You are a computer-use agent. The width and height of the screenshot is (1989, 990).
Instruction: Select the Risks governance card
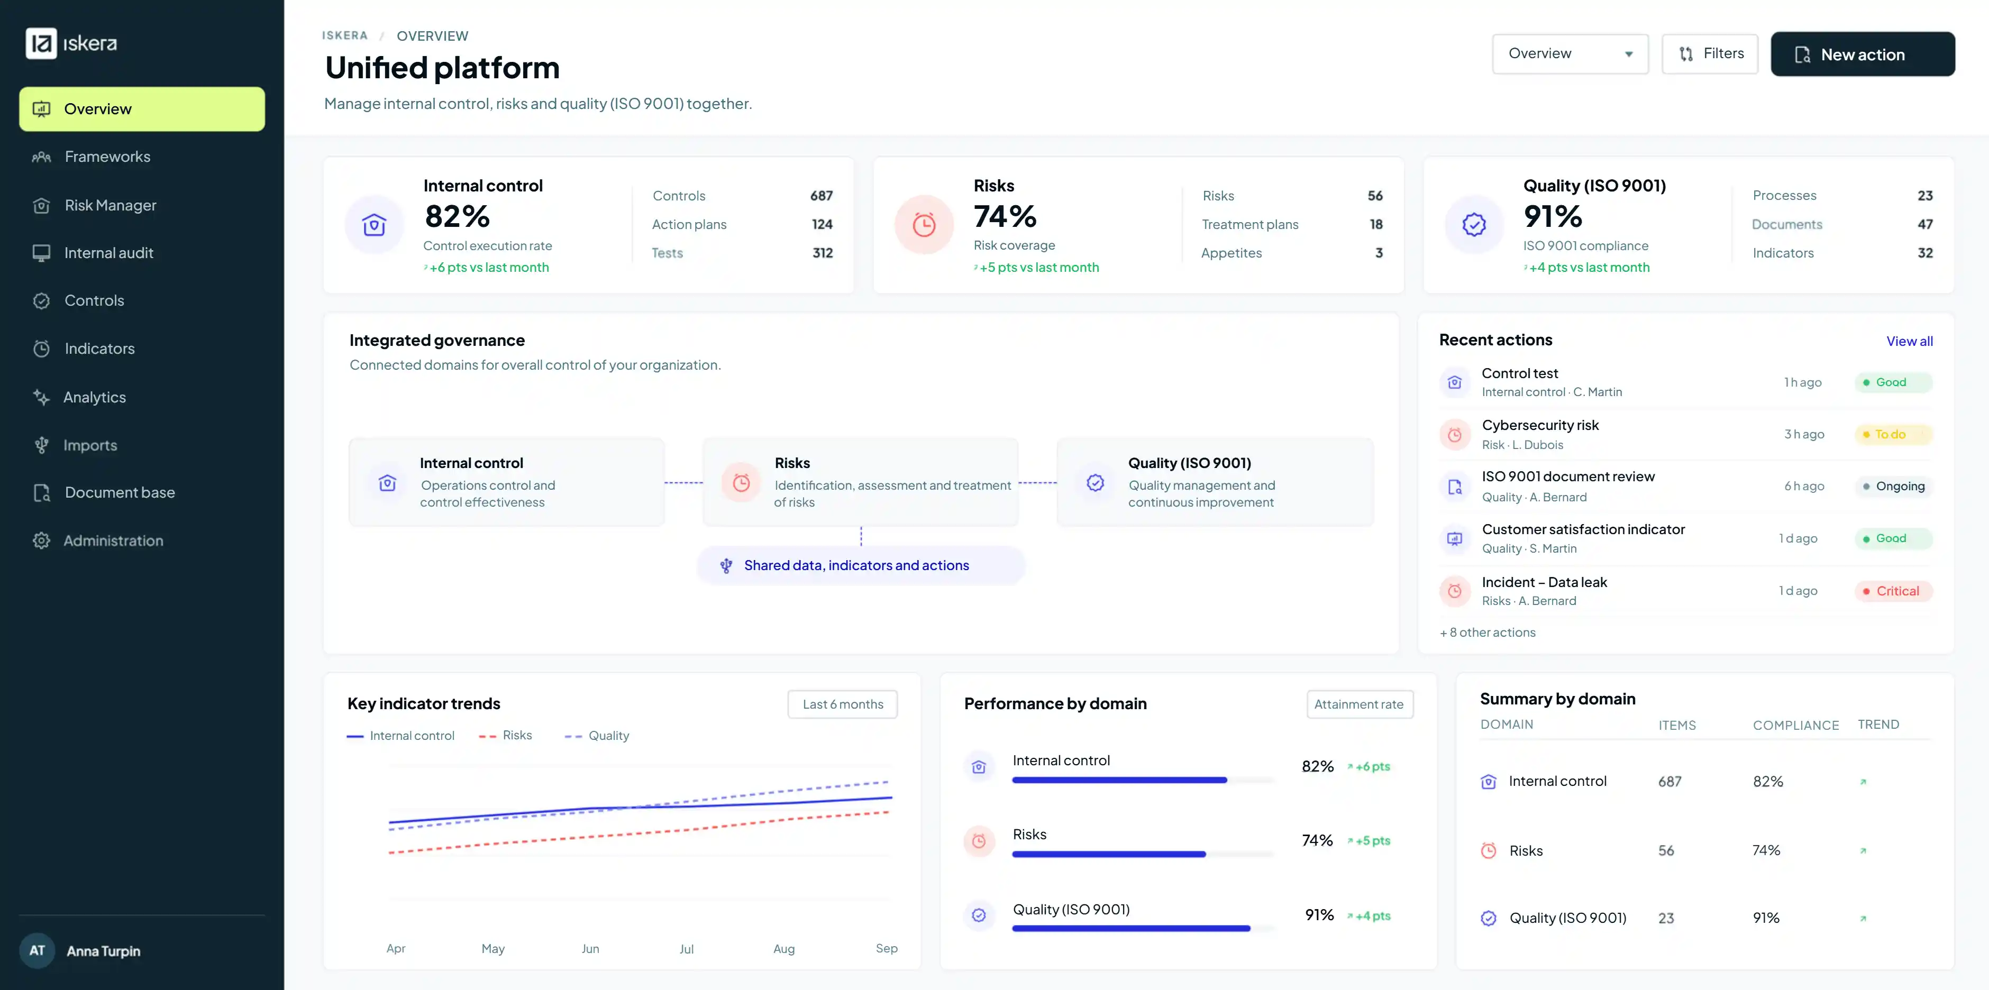click(x=861, y=482)
